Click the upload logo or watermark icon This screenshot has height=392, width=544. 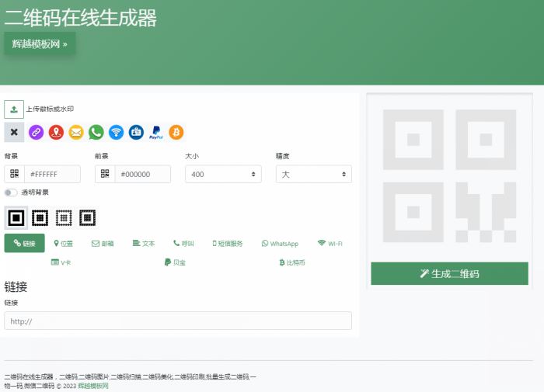click(x=14, y=109)
